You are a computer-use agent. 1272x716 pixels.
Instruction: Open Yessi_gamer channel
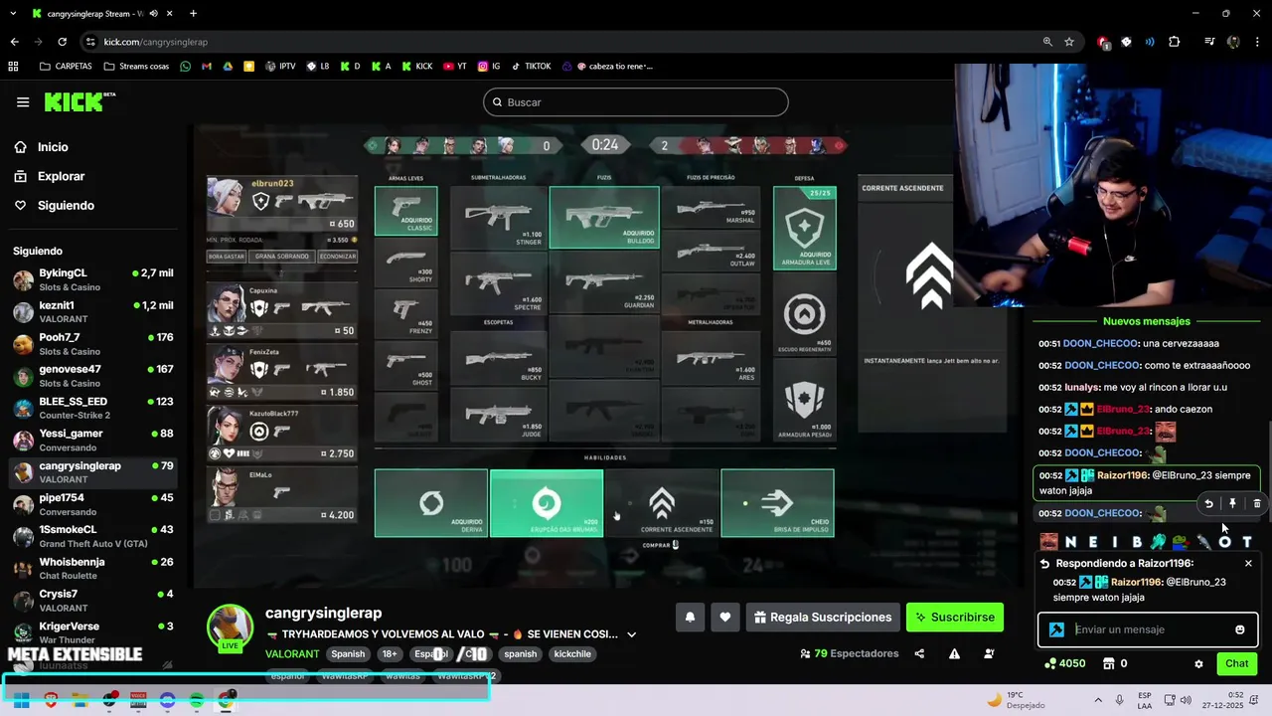[92, 440]
